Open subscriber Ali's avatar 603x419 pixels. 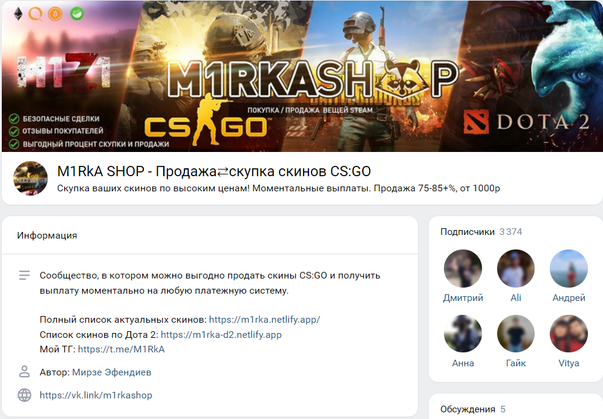(x=516, y=268)
